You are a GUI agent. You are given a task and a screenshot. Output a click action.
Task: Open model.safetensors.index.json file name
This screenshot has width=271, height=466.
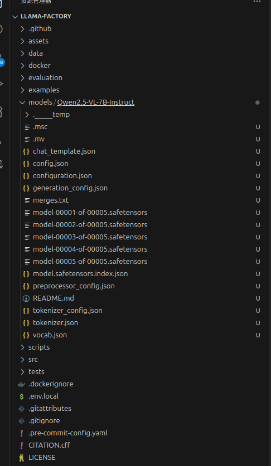coord(80,274)
